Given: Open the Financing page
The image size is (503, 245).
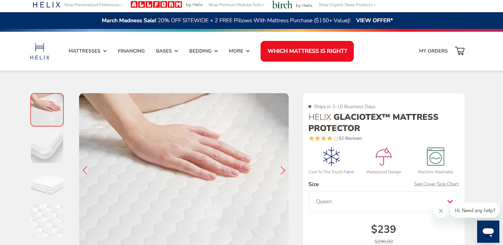Looking at the screenshot, I should point(131,51).
